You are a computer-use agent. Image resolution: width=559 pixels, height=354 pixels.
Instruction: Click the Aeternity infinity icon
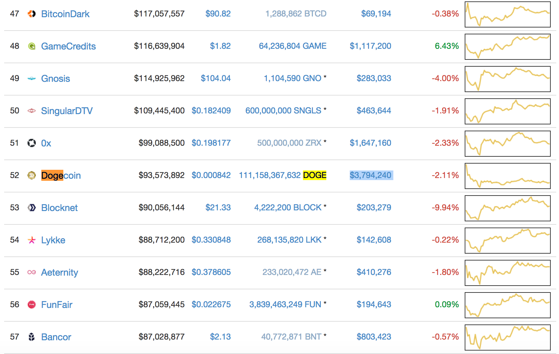click(32, 272)
